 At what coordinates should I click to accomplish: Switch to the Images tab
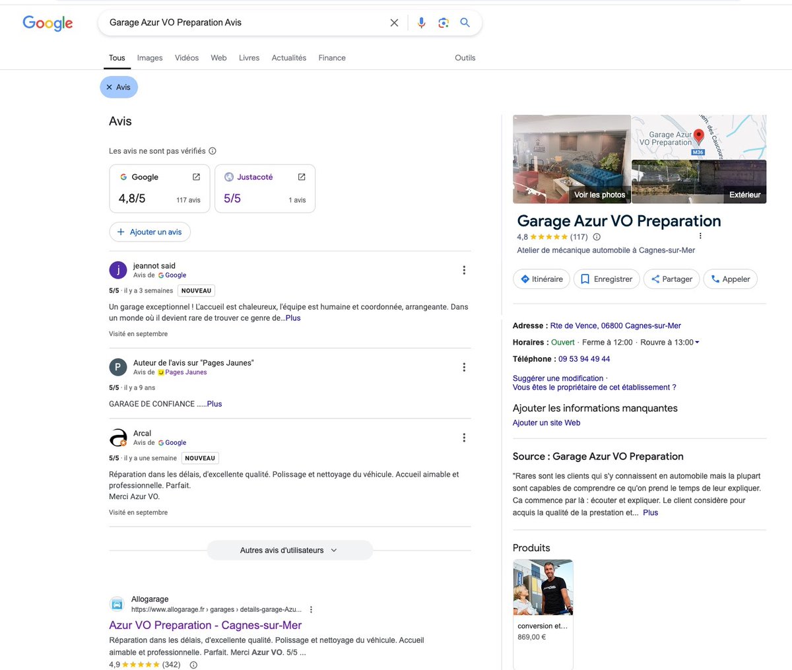(150, 58)
